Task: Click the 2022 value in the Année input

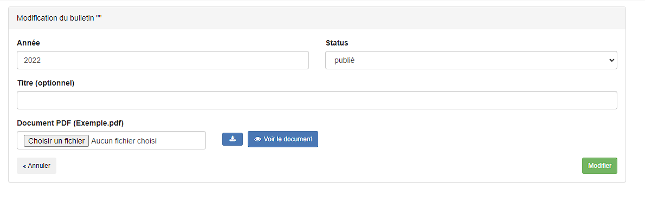Action: point(32,60)
